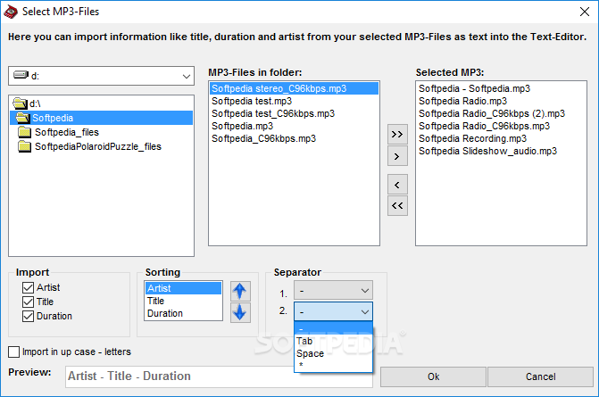Screen dimensions: 599x397
Task: Open separator 1 dropdown
Action: [333, 291]
